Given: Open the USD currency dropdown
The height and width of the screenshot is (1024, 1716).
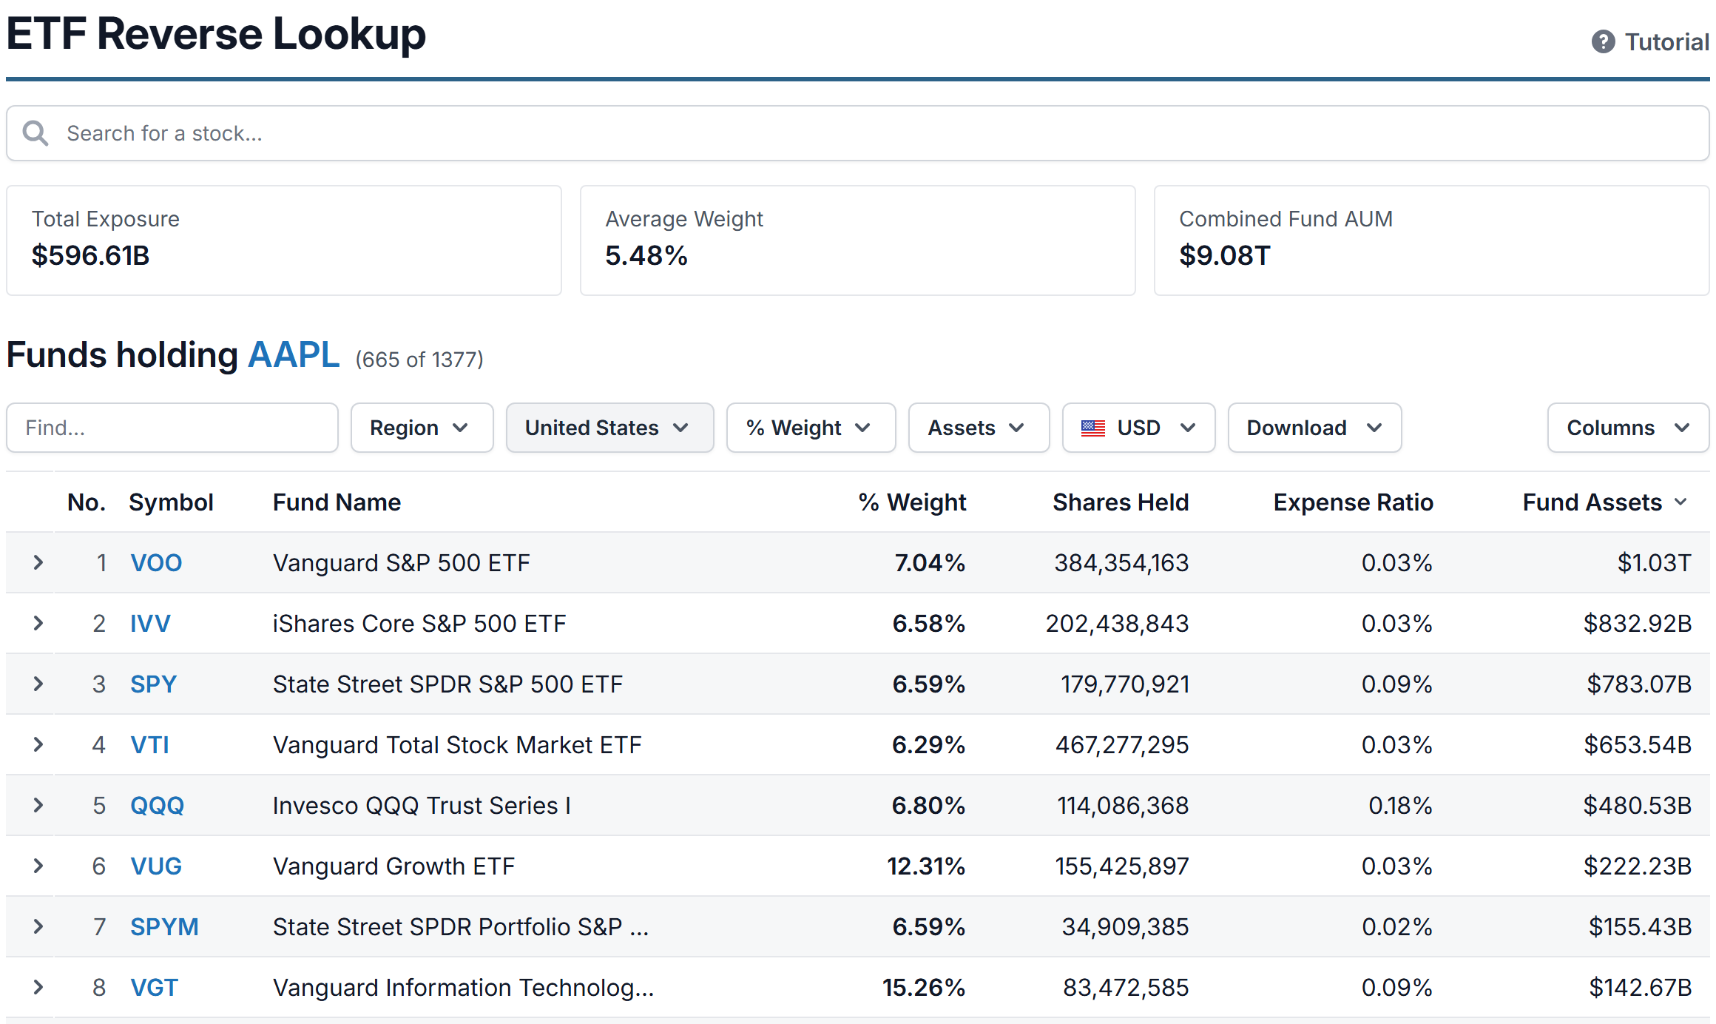Looking at the screenshot, I should [x=1138, y=428].
